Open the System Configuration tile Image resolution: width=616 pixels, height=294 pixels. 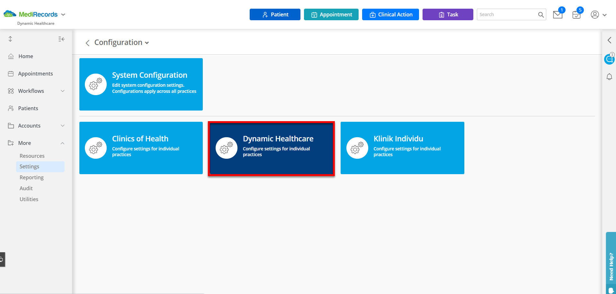[x=141, y=84]
